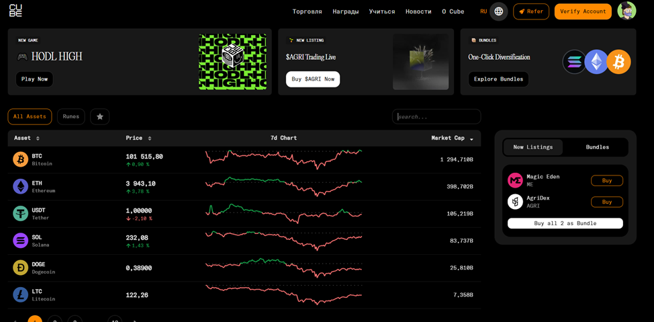The height and width of the screenshot is (322, 654).
Task: Open the Tether 7d chart
Action: coord(283,213)
